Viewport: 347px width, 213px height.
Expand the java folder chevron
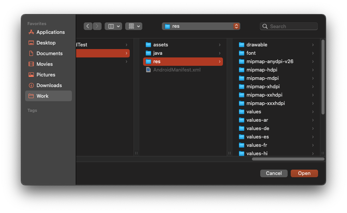point(220,53)
